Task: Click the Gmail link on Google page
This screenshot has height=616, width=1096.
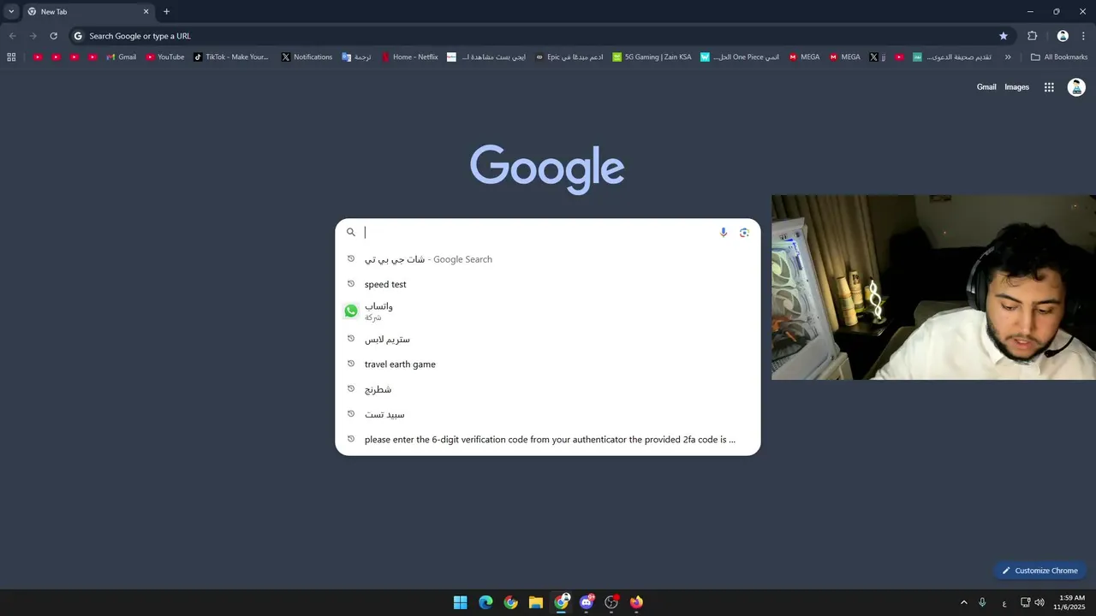Action: pyautogui.click(x=986, y=87)
